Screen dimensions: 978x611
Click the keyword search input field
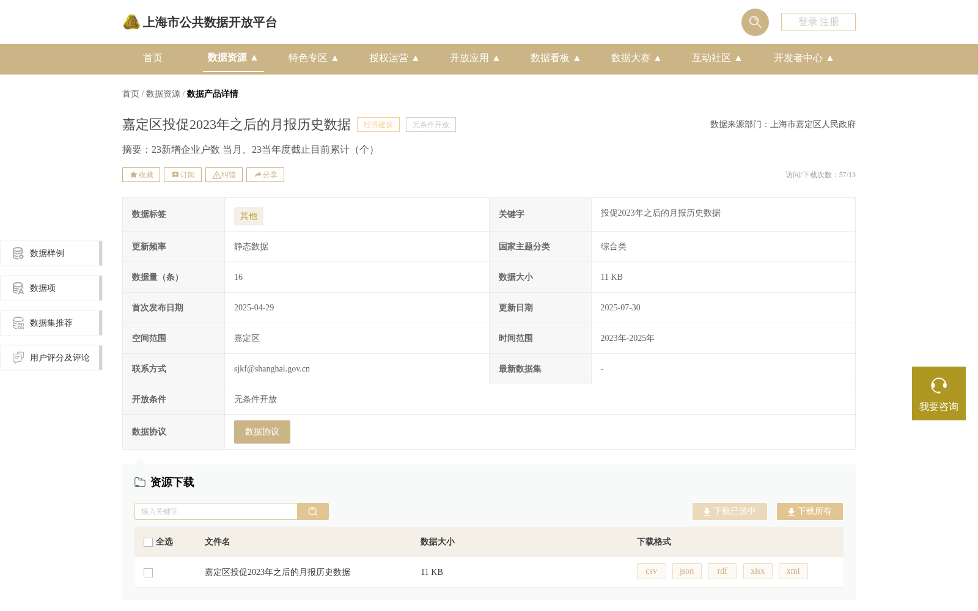(216, 511)
